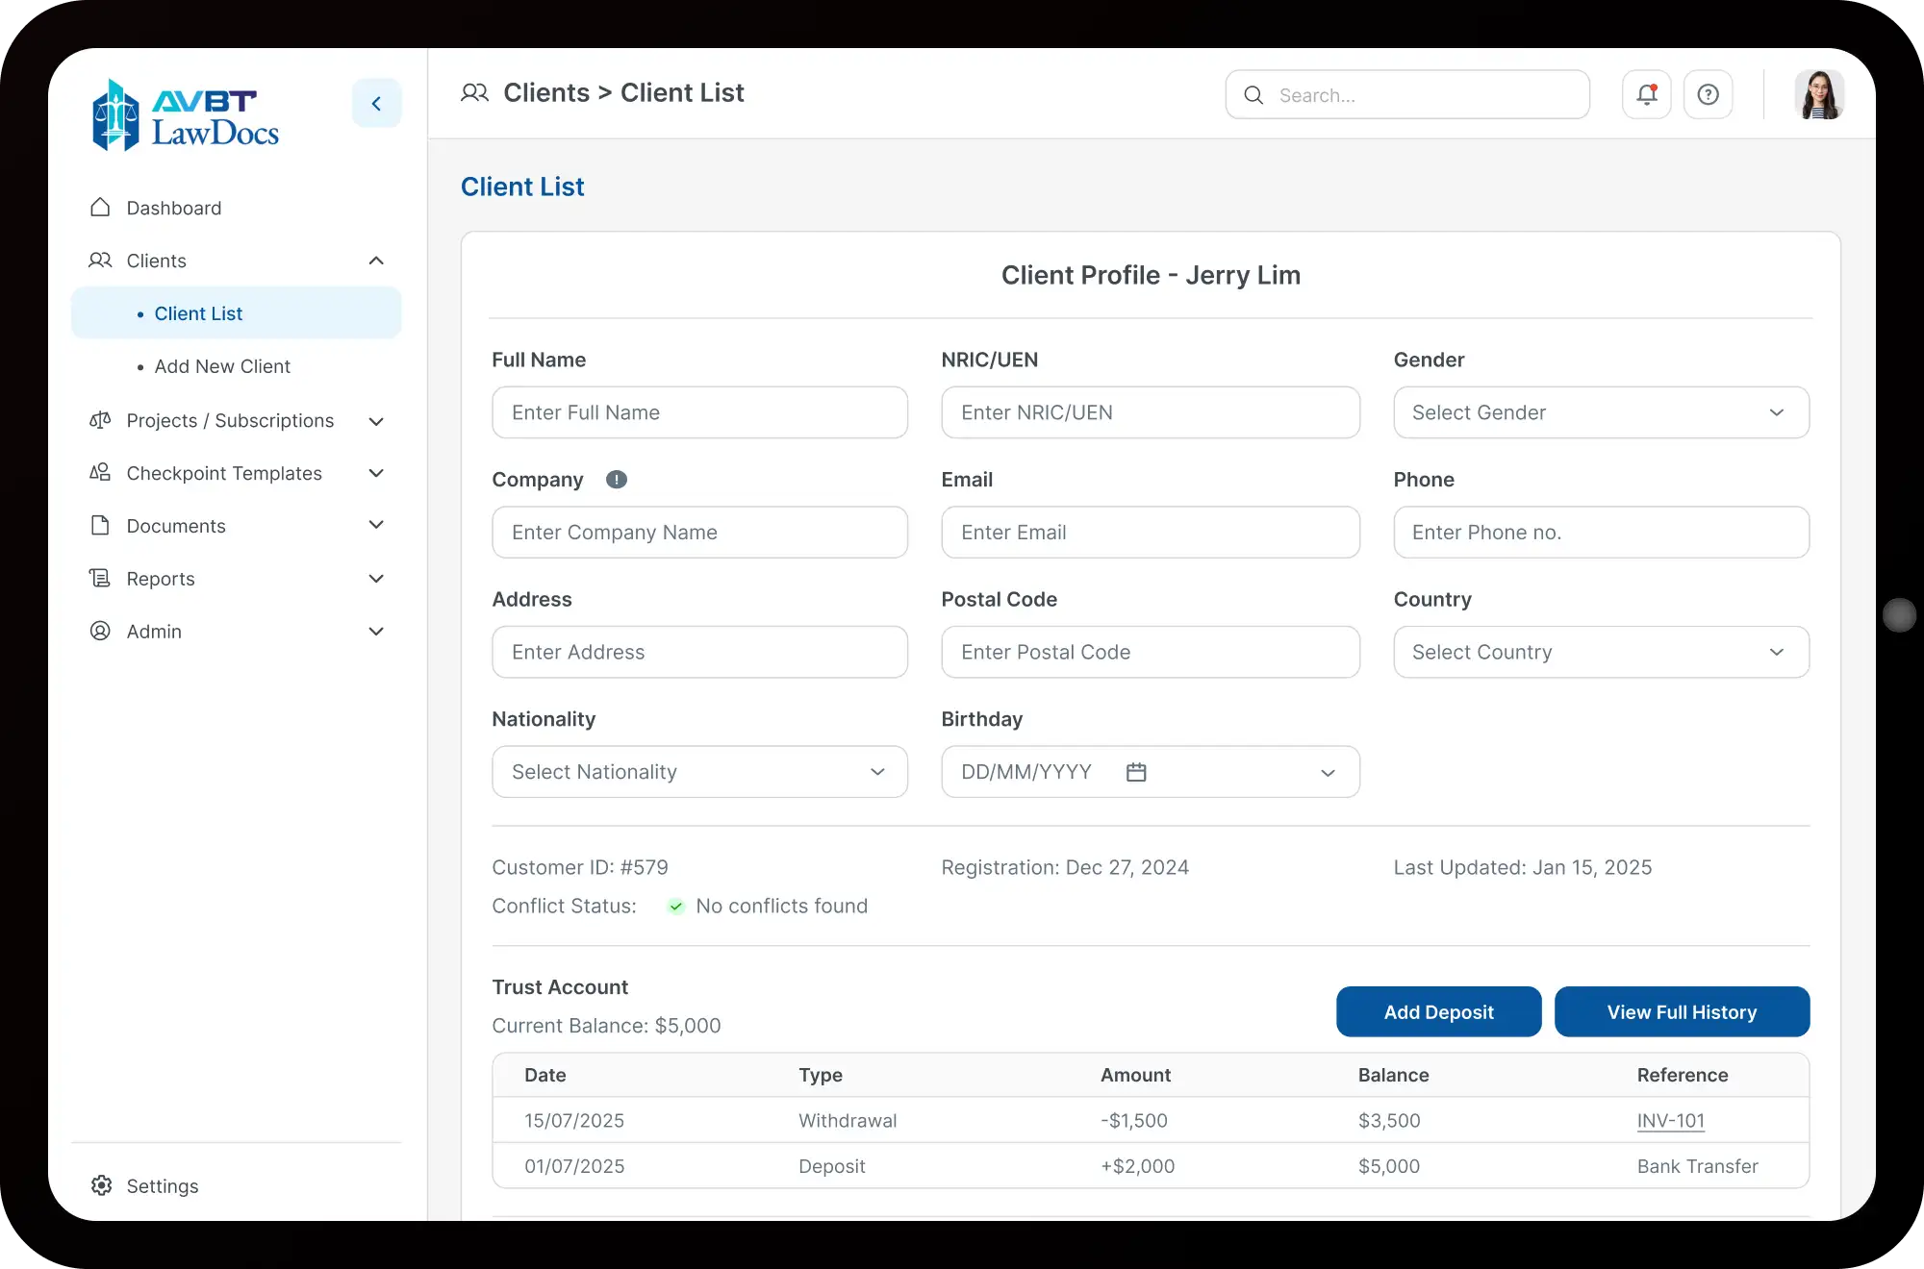Focus the Enter Phone no. field

coord(1601,533)
